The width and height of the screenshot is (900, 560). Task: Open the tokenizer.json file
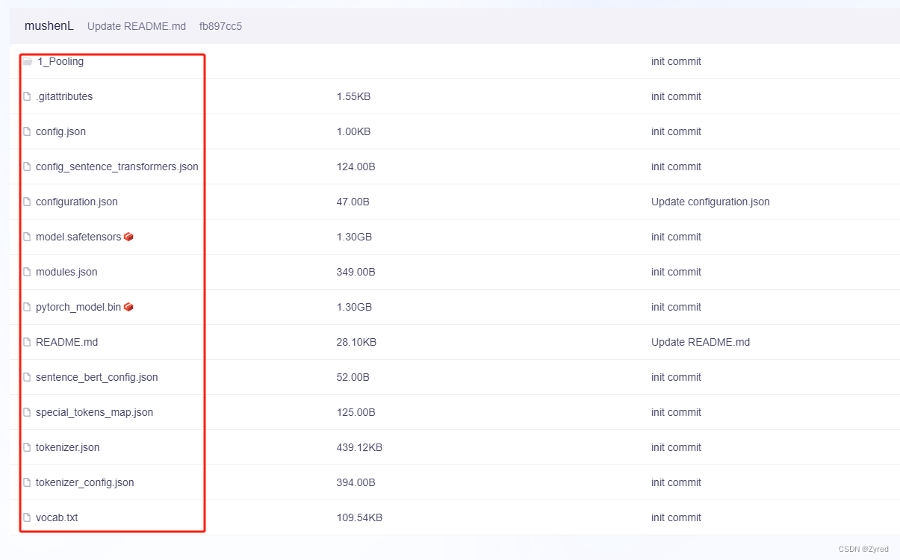pos(68,447)
